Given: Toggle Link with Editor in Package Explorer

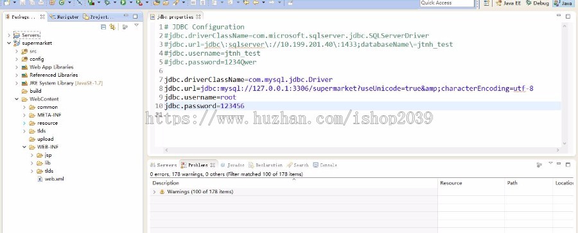Looking at the screenshot, I should click(x=112, y=27).
